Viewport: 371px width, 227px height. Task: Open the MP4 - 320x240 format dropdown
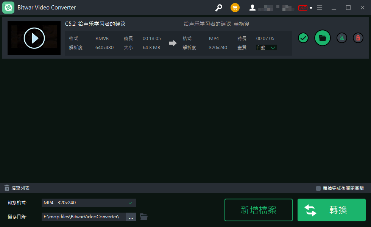[x=89, y=203]
